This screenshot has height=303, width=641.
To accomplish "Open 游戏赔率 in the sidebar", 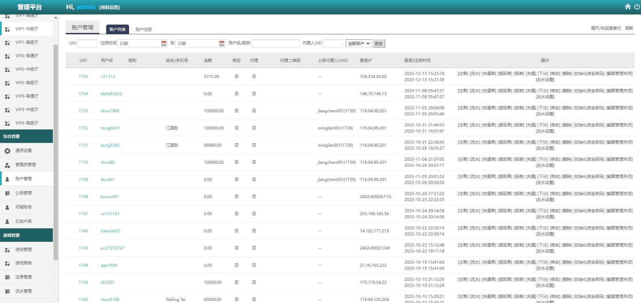I will (24, 263).
